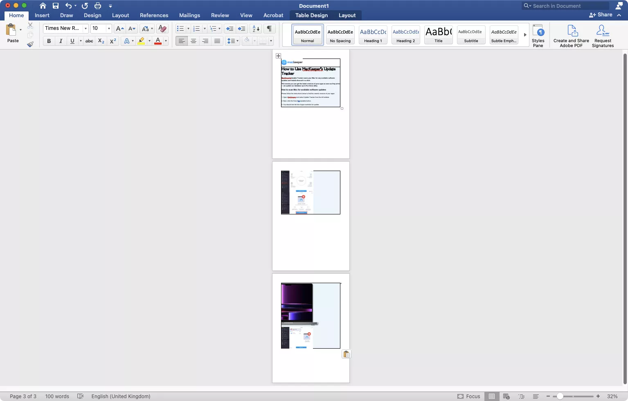Click the Clear All Formatting icon
The image size is (628, 401).
(x=162, y=29)
